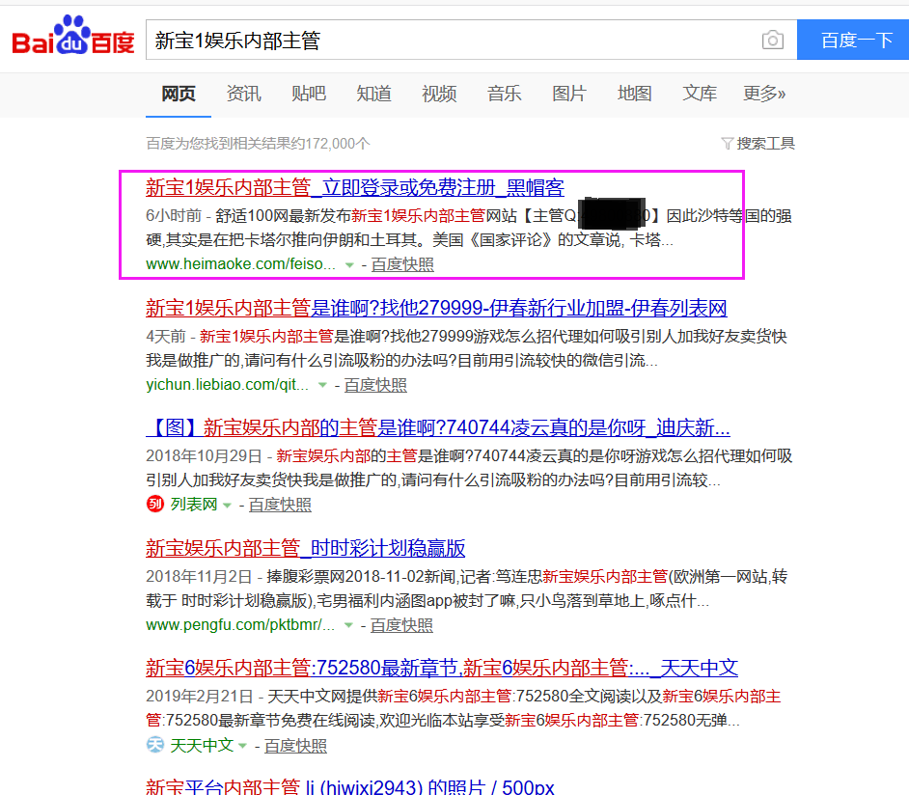This screenshot has height=795, width=909.
Task: Open 百度快照 for 列表网 result
Action: click(x=280, y=506)
